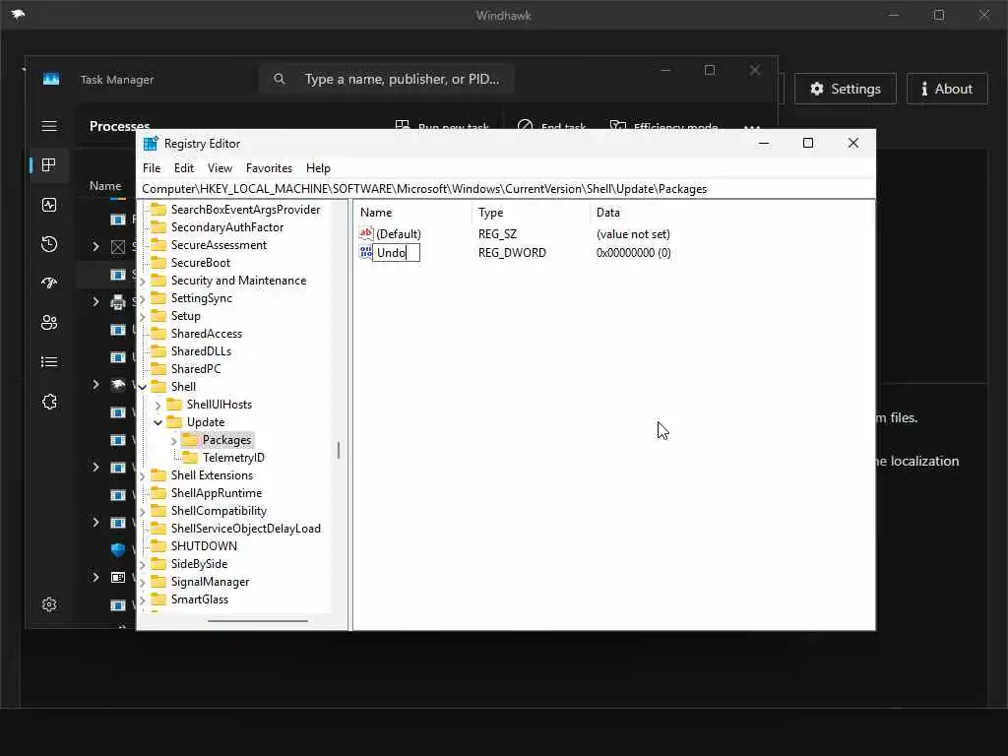Image resolution: width=1008 pixels, height=756 pixels.
Task: Click the ShellUIHosts folder icon
Action: (x=174, y=405)
